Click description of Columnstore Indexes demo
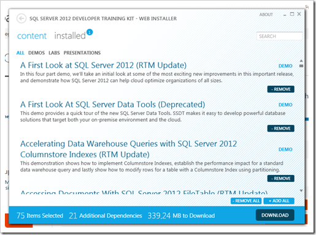 152,166
